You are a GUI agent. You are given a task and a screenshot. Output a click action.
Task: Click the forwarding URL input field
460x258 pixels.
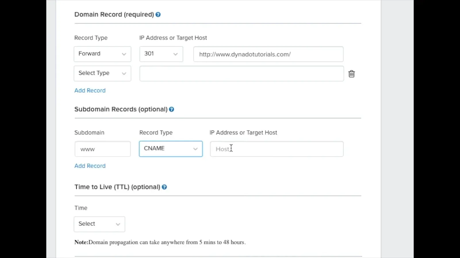point(268,54)
